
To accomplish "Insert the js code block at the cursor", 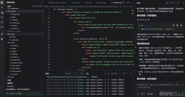I will pos(177,26).
